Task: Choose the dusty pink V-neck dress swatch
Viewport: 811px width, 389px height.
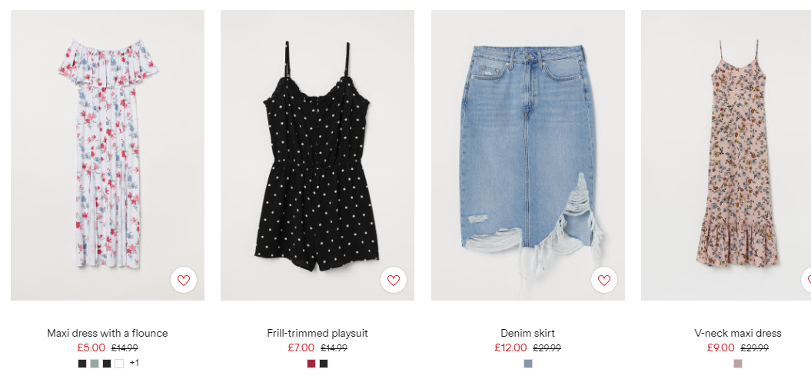Action: [738, 364]
